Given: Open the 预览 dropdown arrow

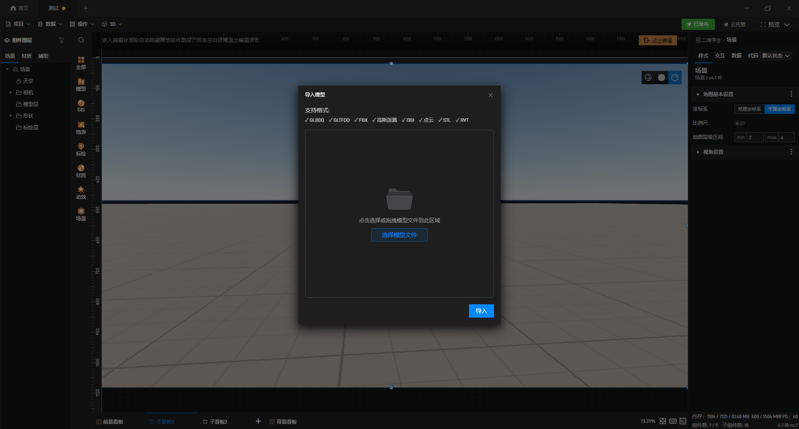Looking at the screenshot, I should pyautogui.click(x=787, y=25).
